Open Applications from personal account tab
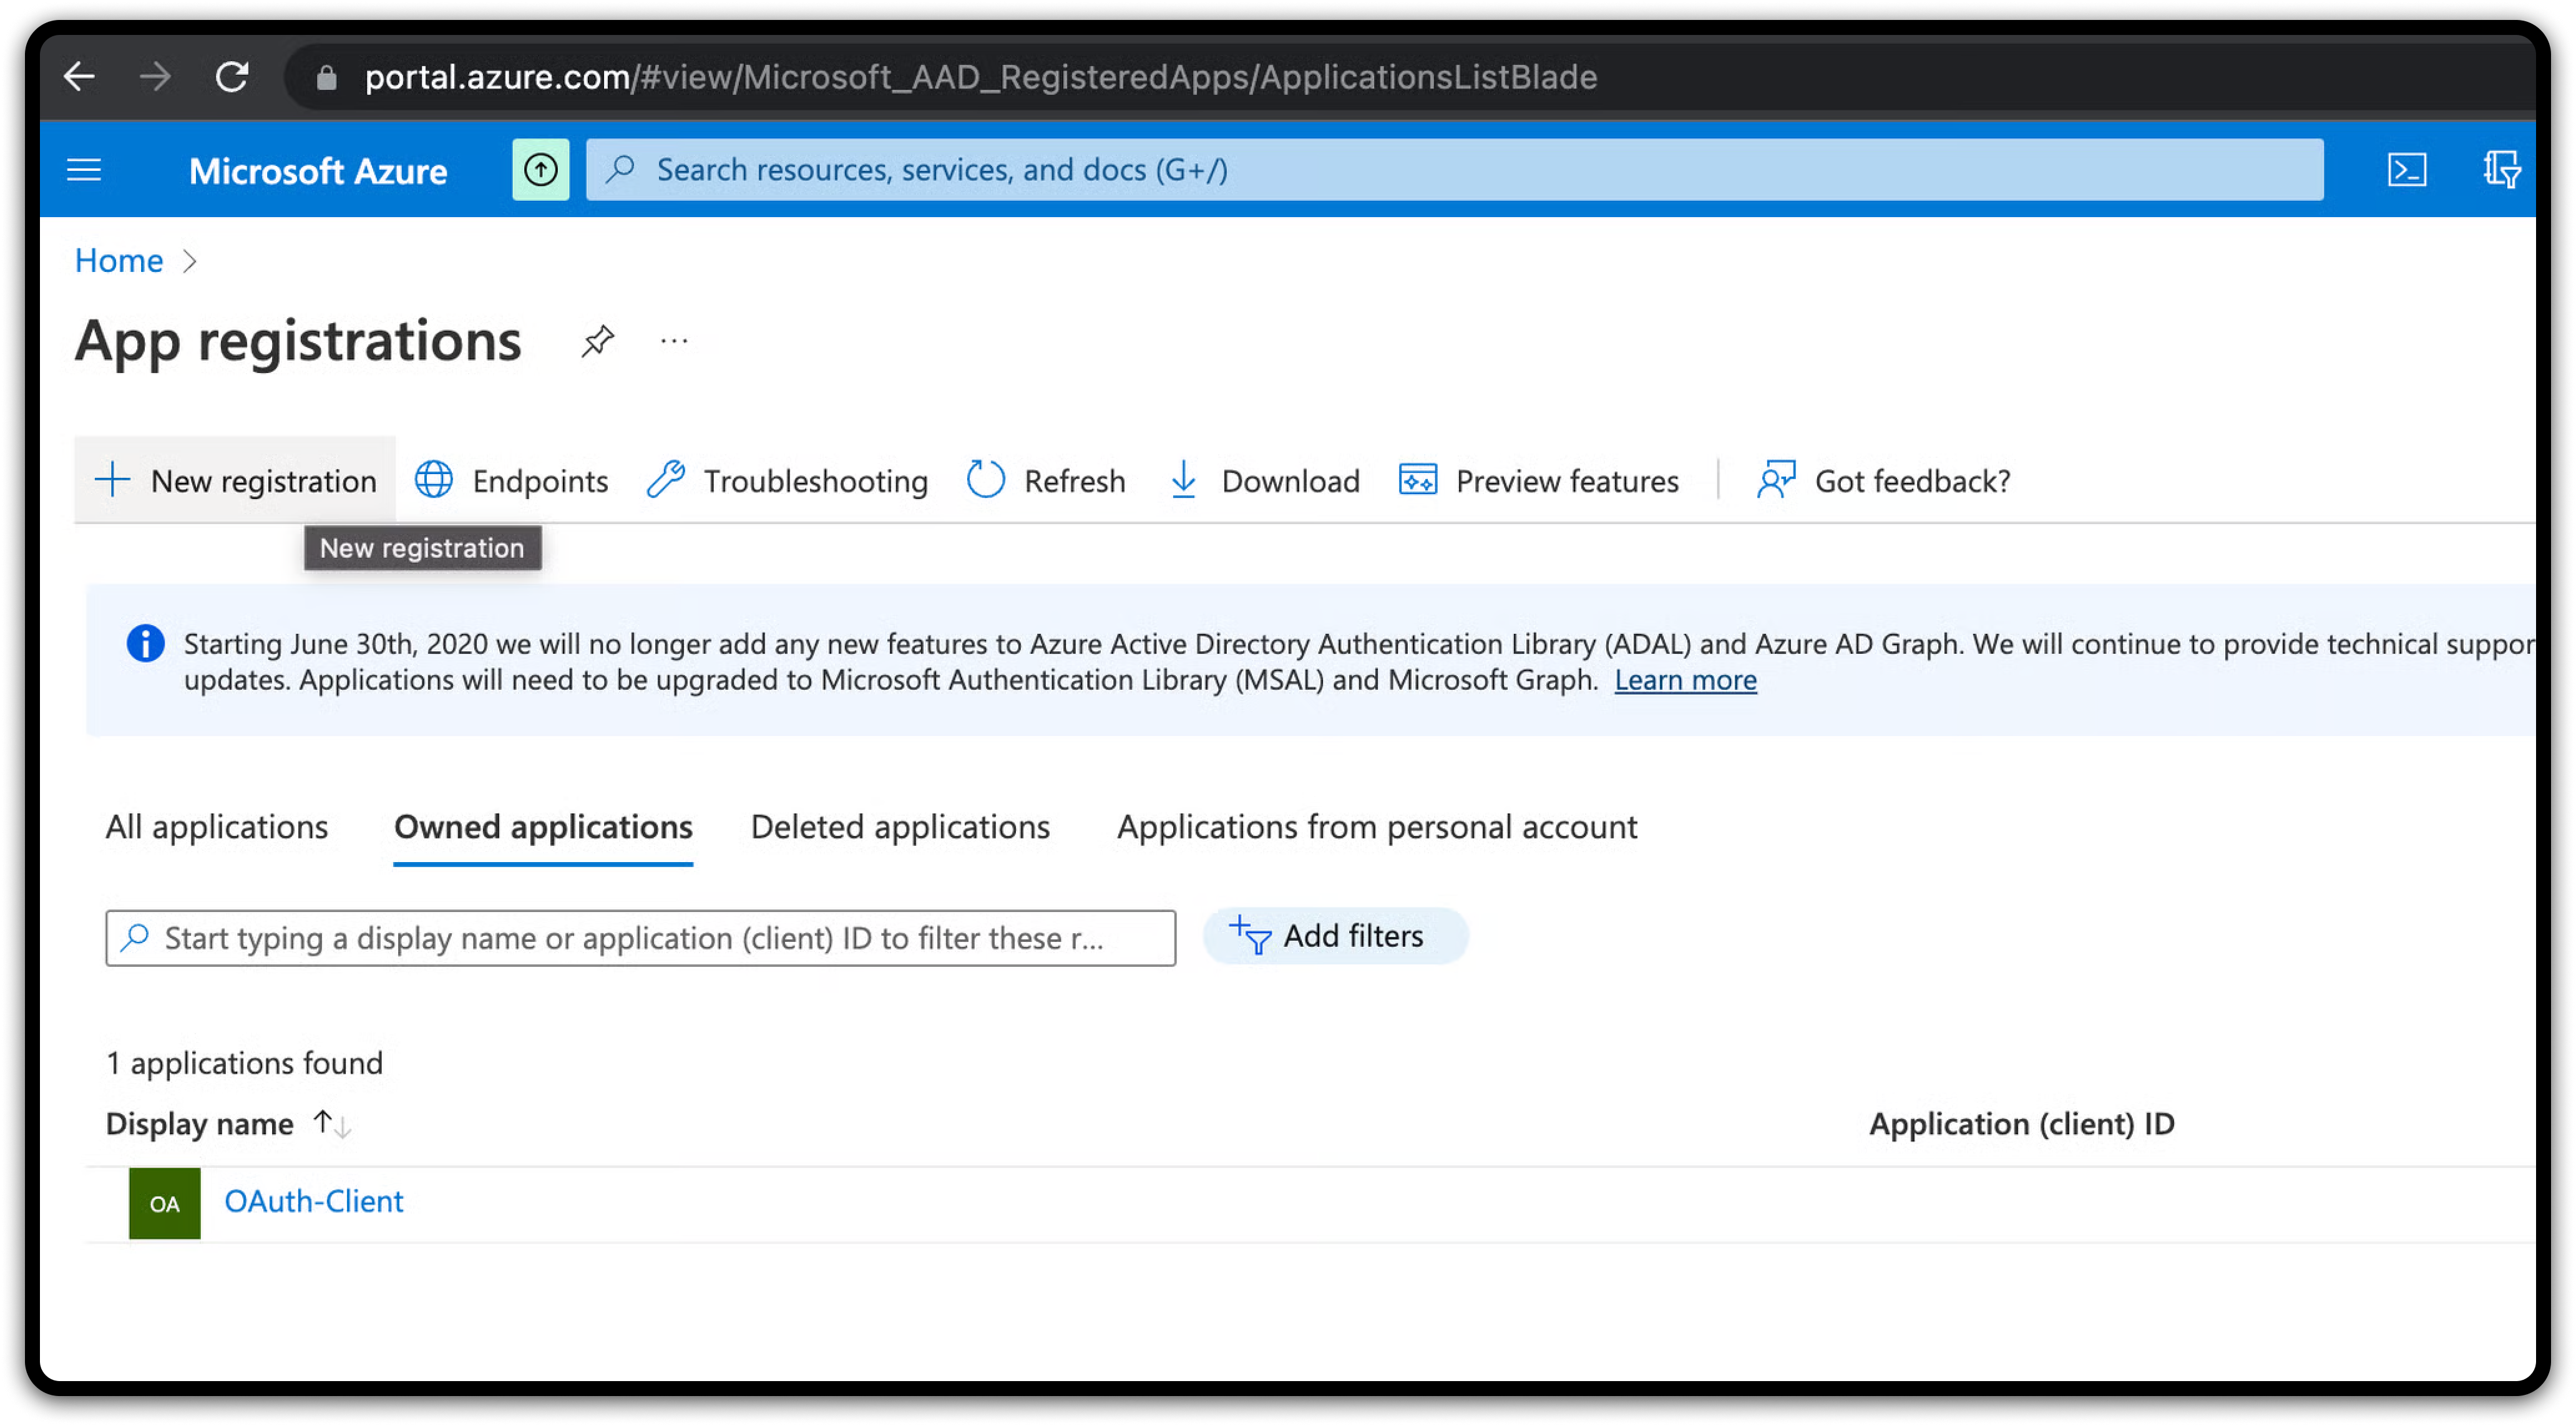This screenshot has height=1426, width=2576. click(x=1376, y=827)
